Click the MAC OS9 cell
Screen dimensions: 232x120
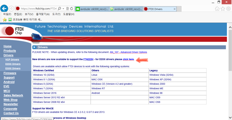click(177, 97)
